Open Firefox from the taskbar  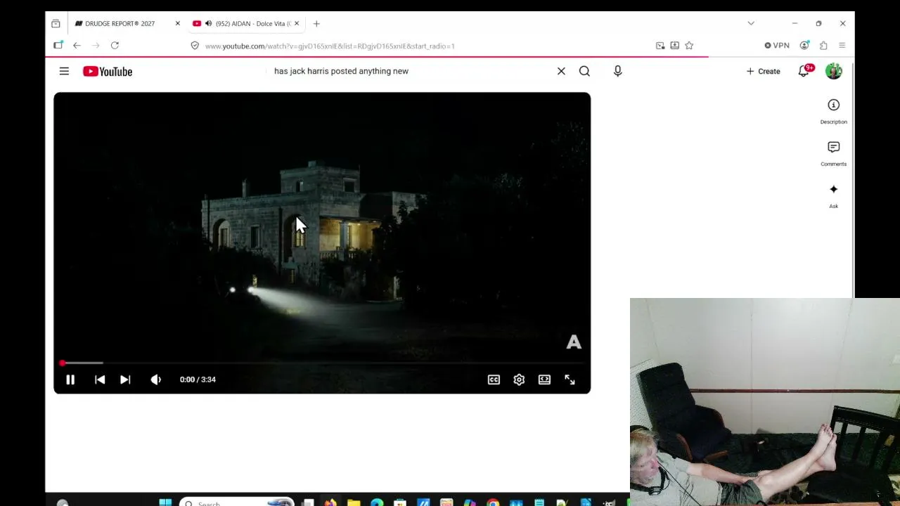pyautogui.click(x=330, y=502)
